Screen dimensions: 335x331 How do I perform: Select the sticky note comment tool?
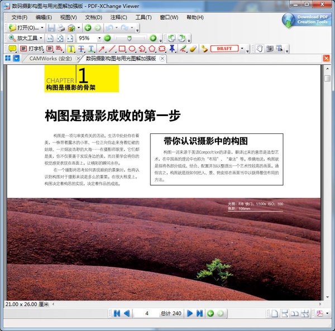(x=12, y=49)
